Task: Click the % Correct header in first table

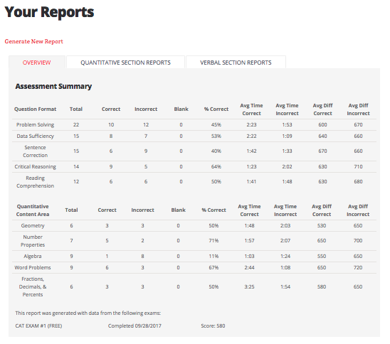Action: tap(216, 109)
